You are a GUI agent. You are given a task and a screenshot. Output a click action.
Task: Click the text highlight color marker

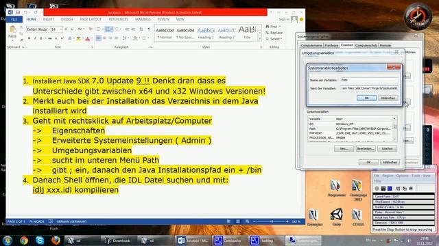click(x=79, y=38)
